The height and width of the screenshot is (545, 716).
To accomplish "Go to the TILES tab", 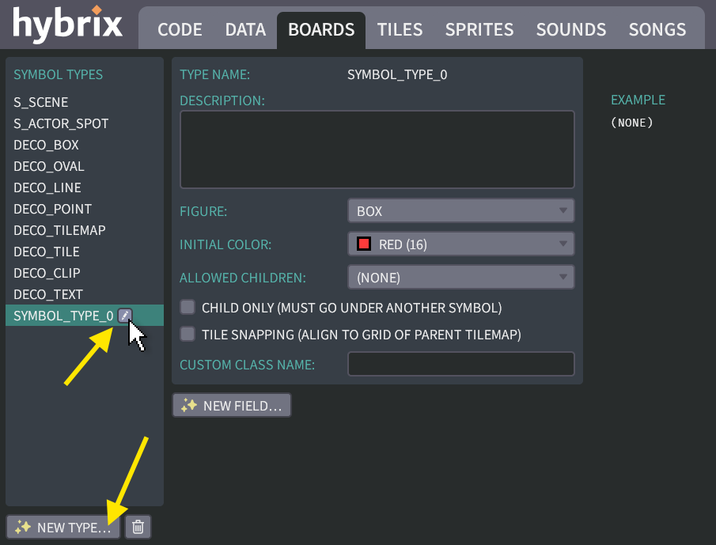I will point(400,30).
